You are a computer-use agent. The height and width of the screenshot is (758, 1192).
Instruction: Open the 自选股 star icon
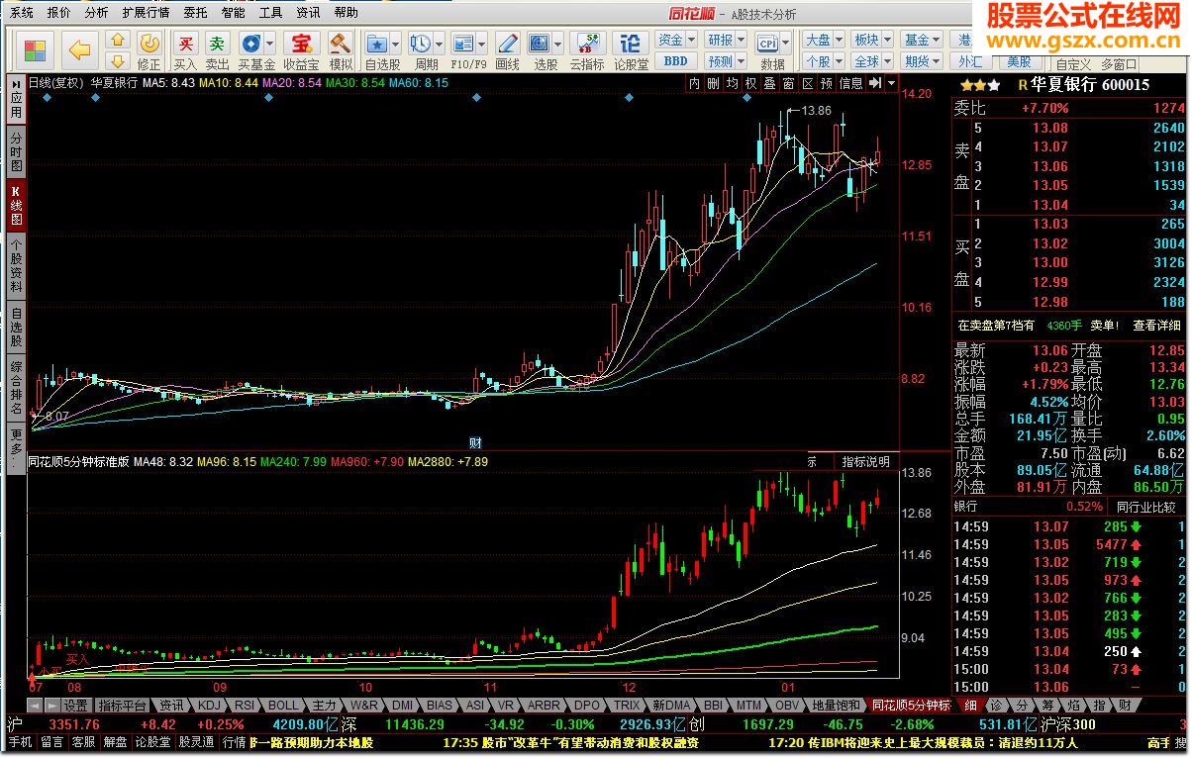pos(377,44)
